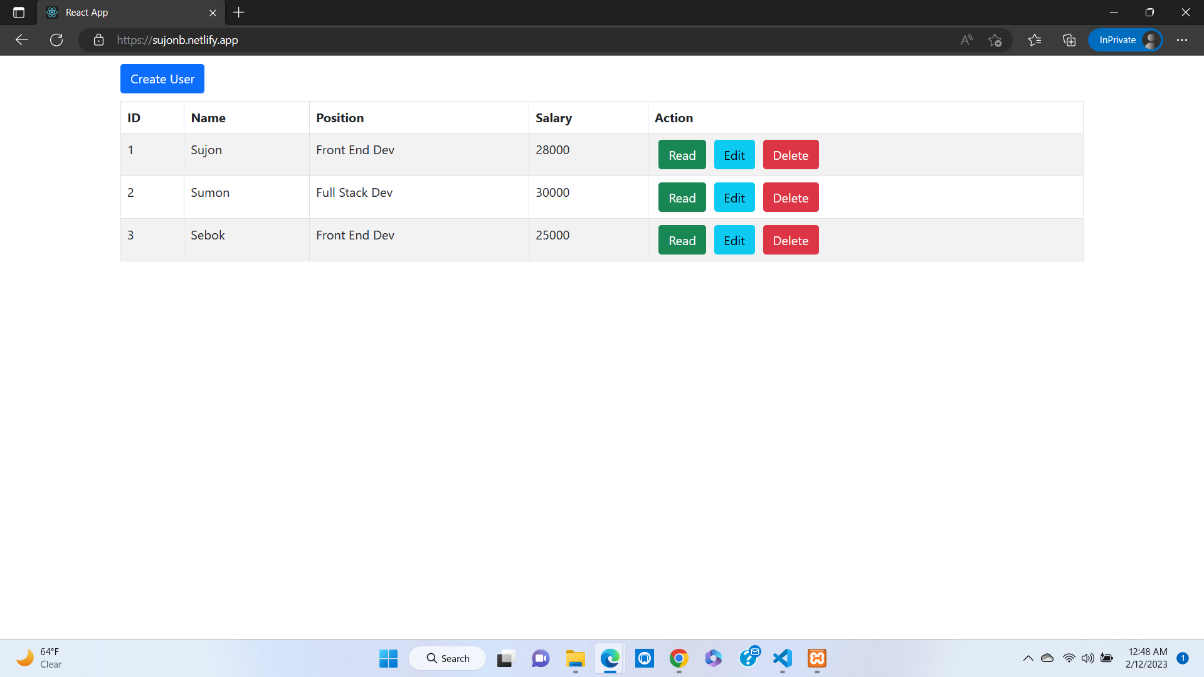Image resolution: width=1204 pixels, height=677 pixels.
Task: Click the Create User button
Action: pos(162,78)
